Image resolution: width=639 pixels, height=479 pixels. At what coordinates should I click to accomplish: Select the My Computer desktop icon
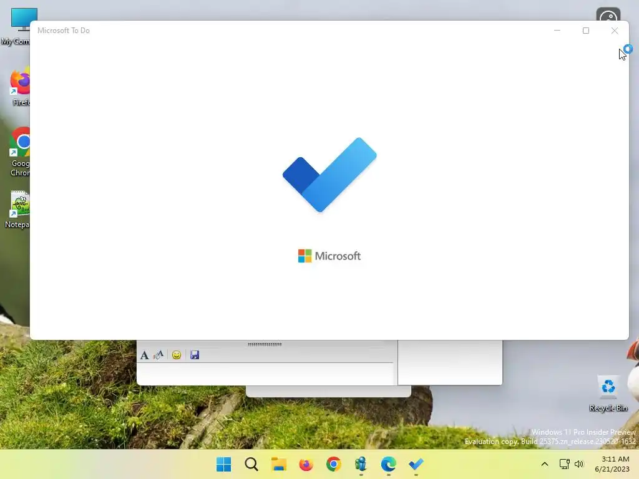(16, 26)
